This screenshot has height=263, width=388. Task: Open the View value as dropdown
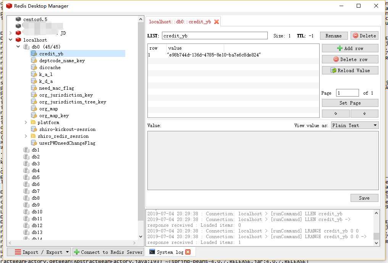click(355, 126)
